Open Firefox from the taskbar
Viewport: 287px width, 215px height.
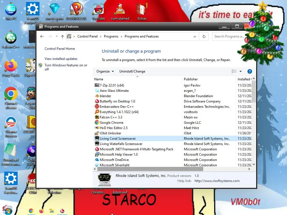(x=41, y=211)
